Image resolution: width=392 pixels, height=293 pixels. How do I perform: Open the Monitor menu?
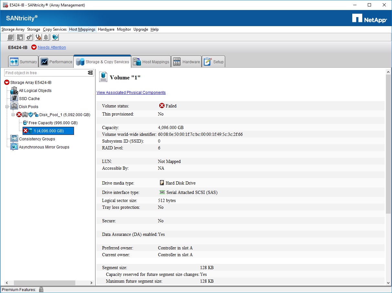pos(124,29)
